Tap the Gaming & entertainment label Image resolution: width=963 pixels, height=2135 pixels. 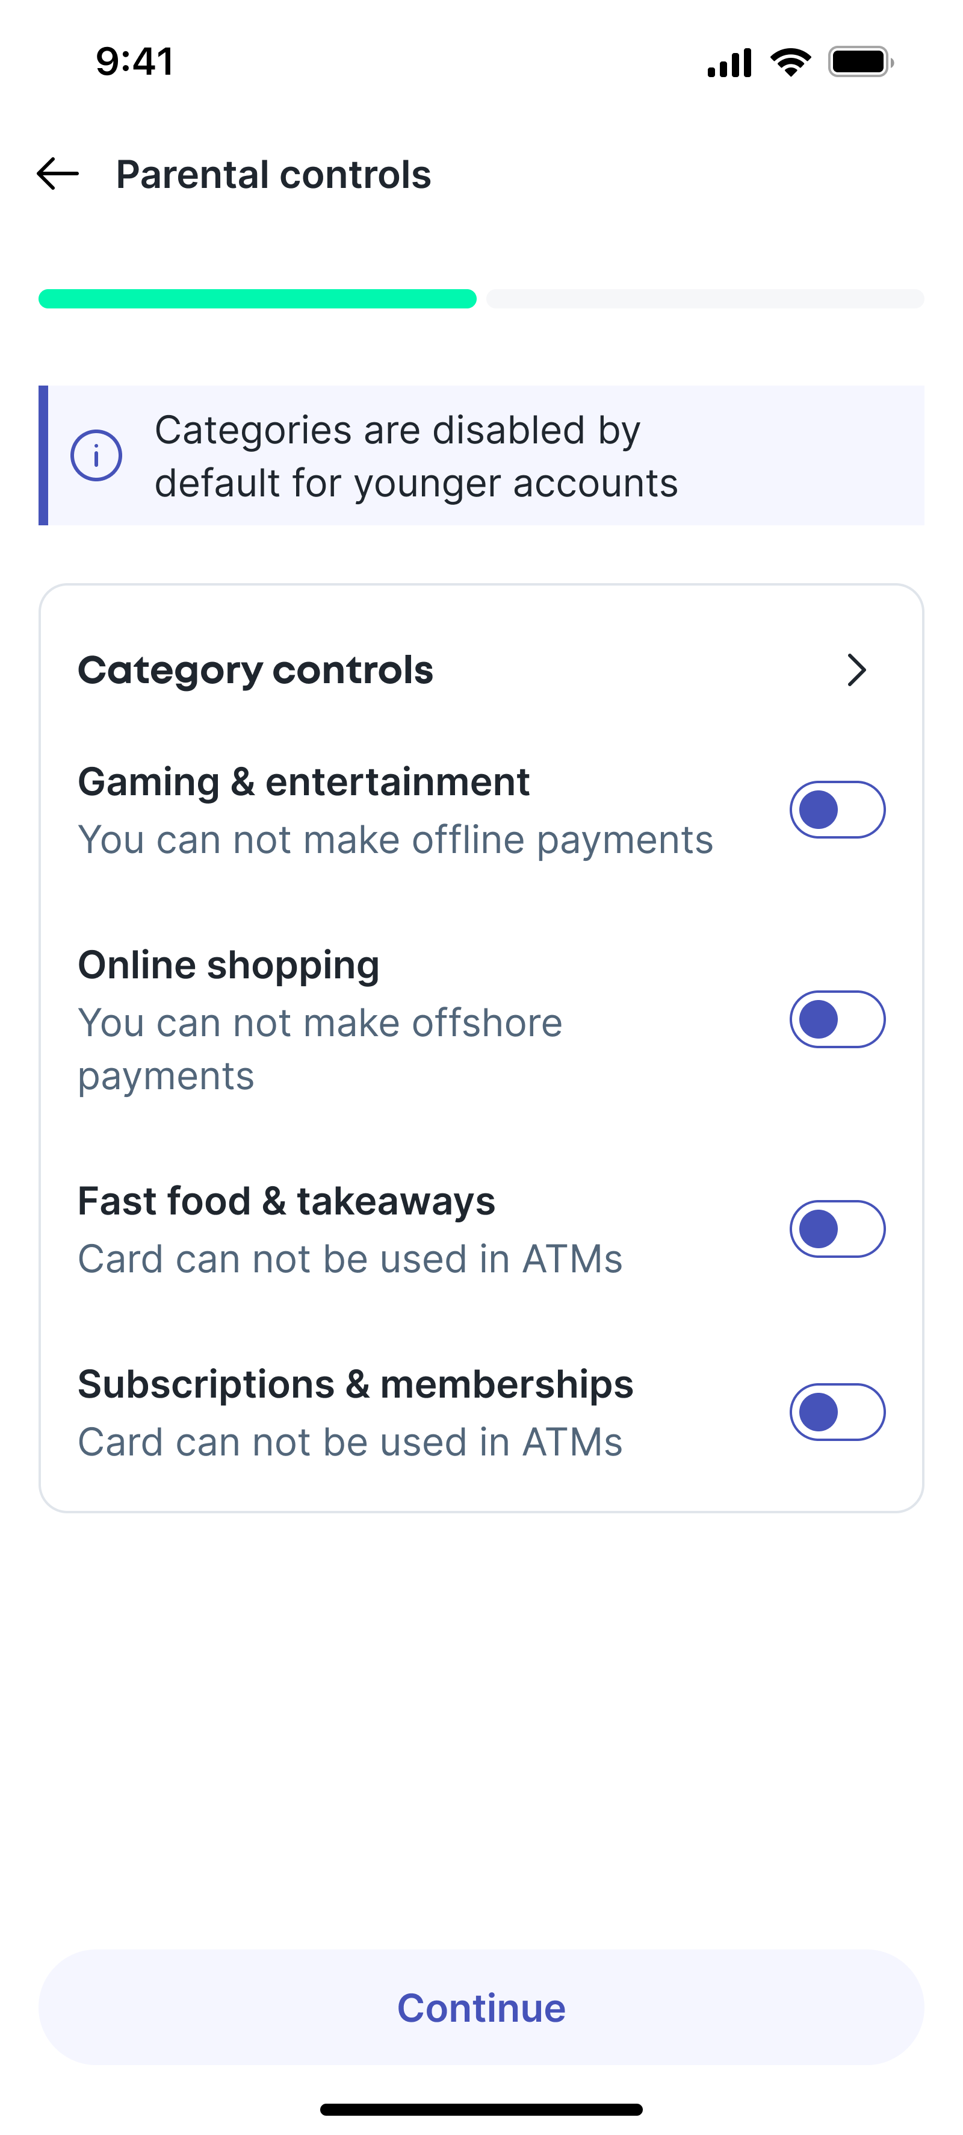[x=303, y=781]
